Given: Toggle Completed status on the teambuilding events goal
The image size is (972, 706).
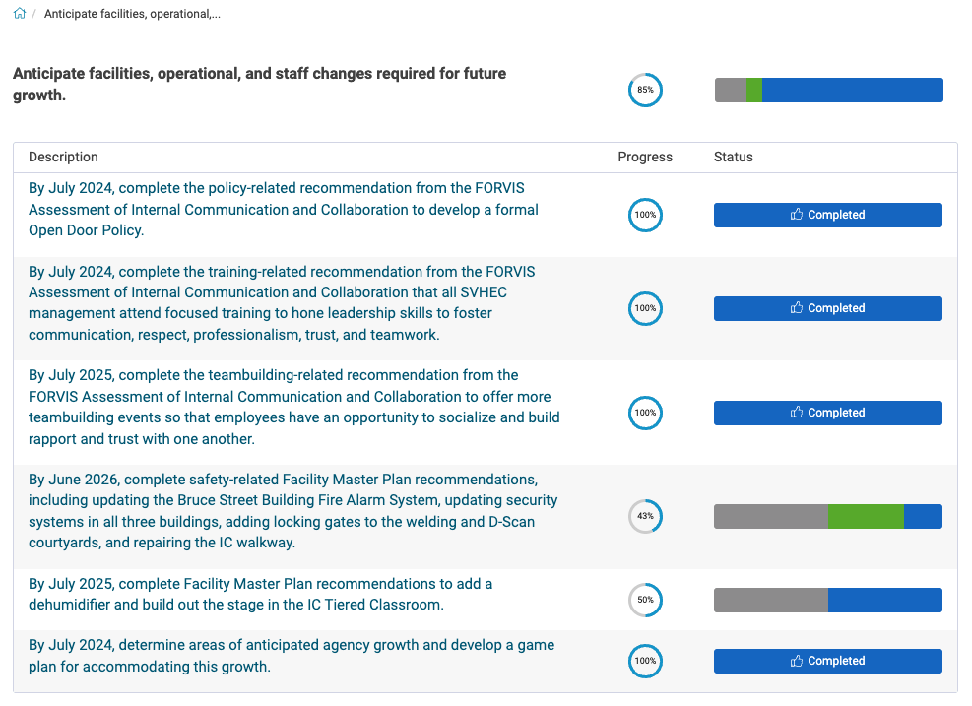Looking at the screenshot, I should point(827,413).
